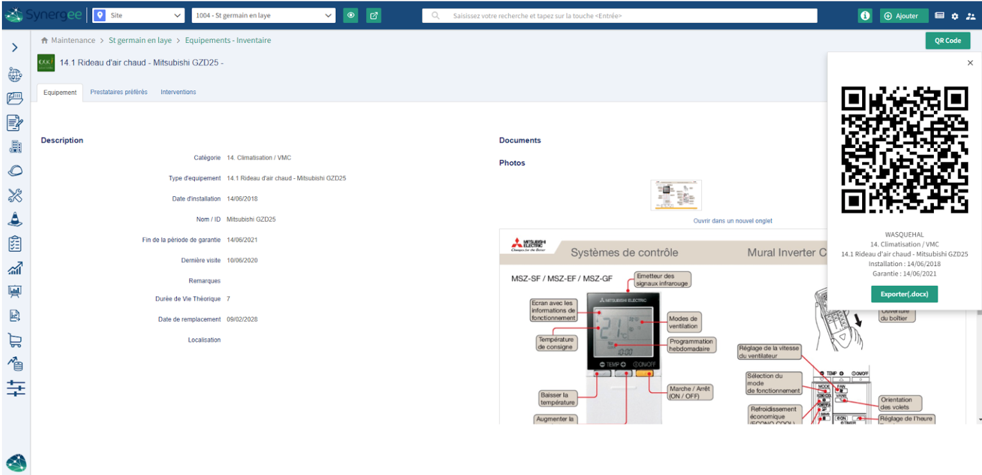Select the traffic cone icon in sidebar
This screenshot has height=475, width=982.
15,219
